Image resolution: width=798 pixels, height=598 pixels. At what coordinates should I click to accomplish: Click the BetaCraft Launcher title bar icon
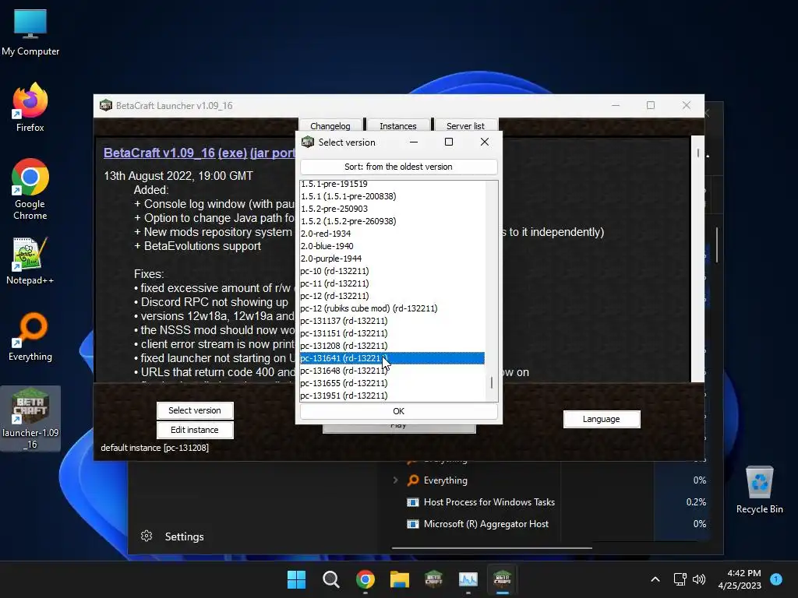click(x=106, y=105)
